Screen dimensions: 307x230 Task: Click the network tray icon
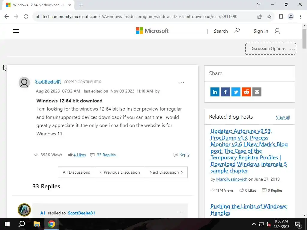[261, 224]
